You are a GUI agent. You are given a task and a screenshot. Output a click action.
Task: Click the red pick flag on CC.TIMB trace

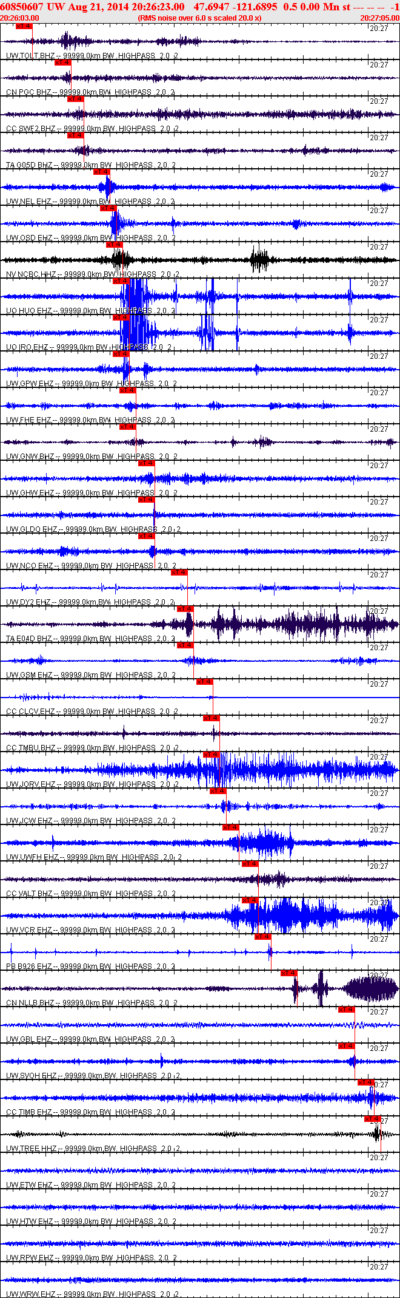click(x=367, y=1082)
